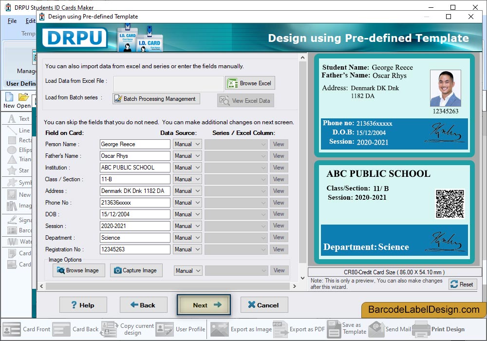Click into Person Name input field
The width and height of the screenshot is (487, 341).
135,144
